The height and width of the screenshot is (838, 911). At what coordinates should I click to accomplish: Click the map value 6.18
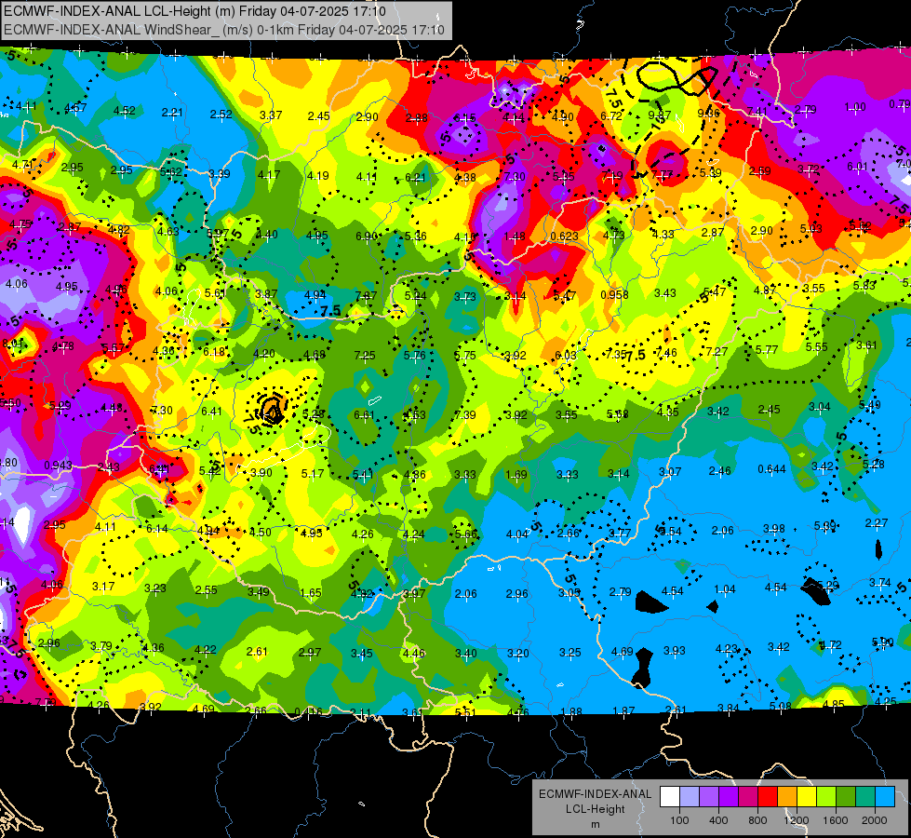[214, 351]
